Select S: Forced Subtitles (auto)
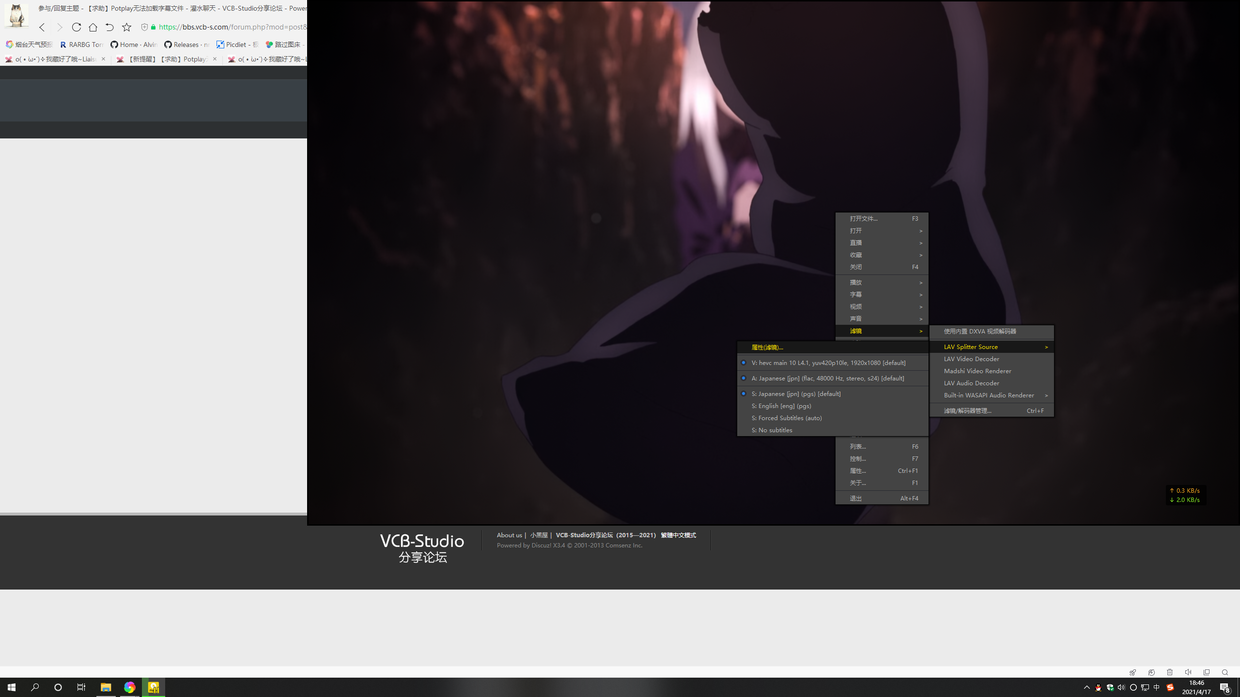 click(x=833, y=418)
